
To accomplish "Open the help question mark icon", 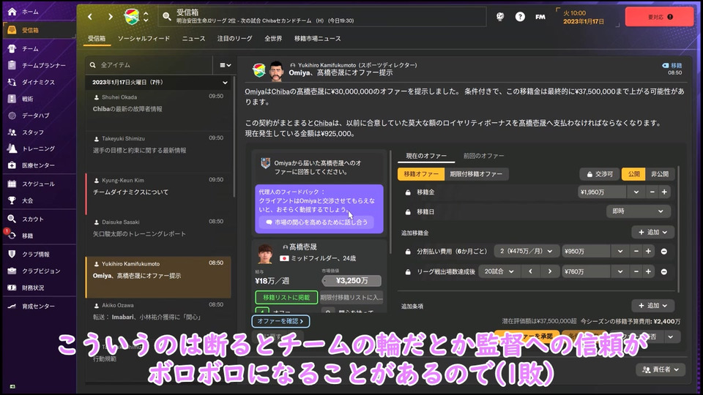I will pos(520,17).
